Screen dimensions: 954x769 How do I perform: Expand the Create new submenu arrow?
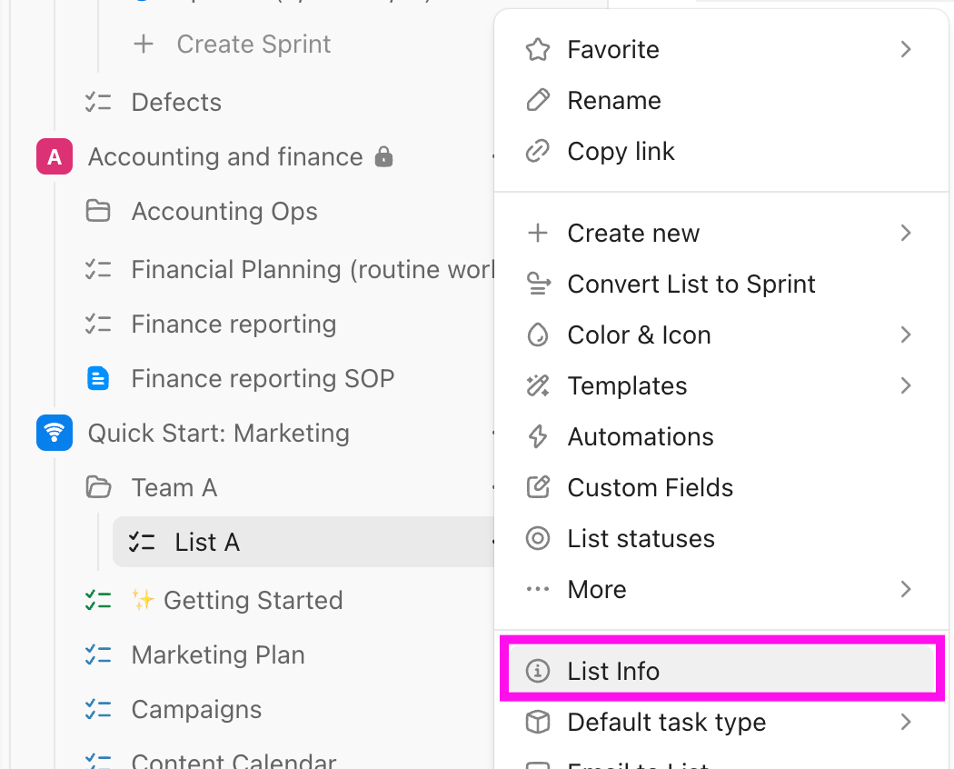[x=905, y=234]
